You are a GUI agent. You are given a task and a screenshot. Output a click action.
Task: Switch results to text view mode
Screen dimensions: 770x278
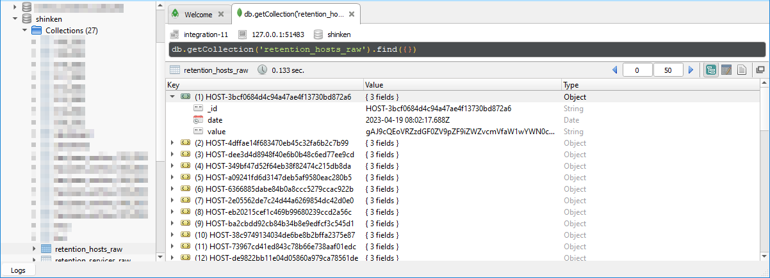point(742,70)
